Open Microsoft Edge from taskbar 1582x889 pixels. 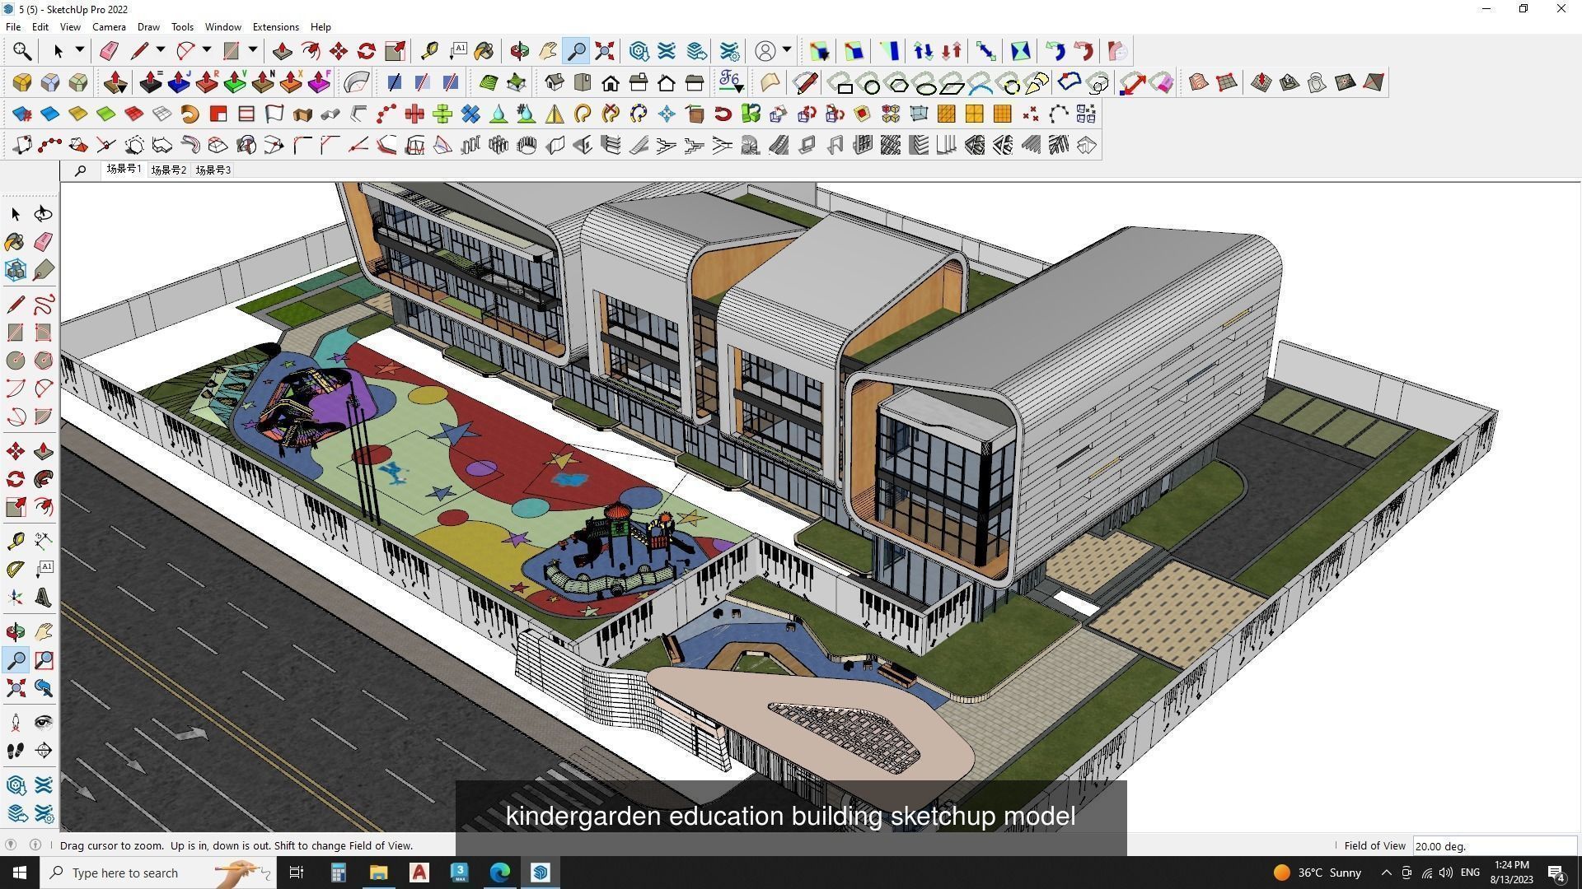point(500,873)
